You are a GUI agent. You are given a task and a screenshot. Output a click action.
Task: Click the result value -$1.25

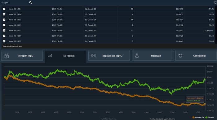click(211, 9)
